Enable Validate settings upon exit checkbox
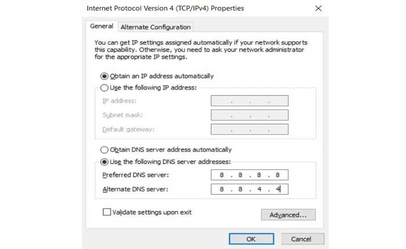The height and width of the screenshot is (249, 406). point(107,212)
